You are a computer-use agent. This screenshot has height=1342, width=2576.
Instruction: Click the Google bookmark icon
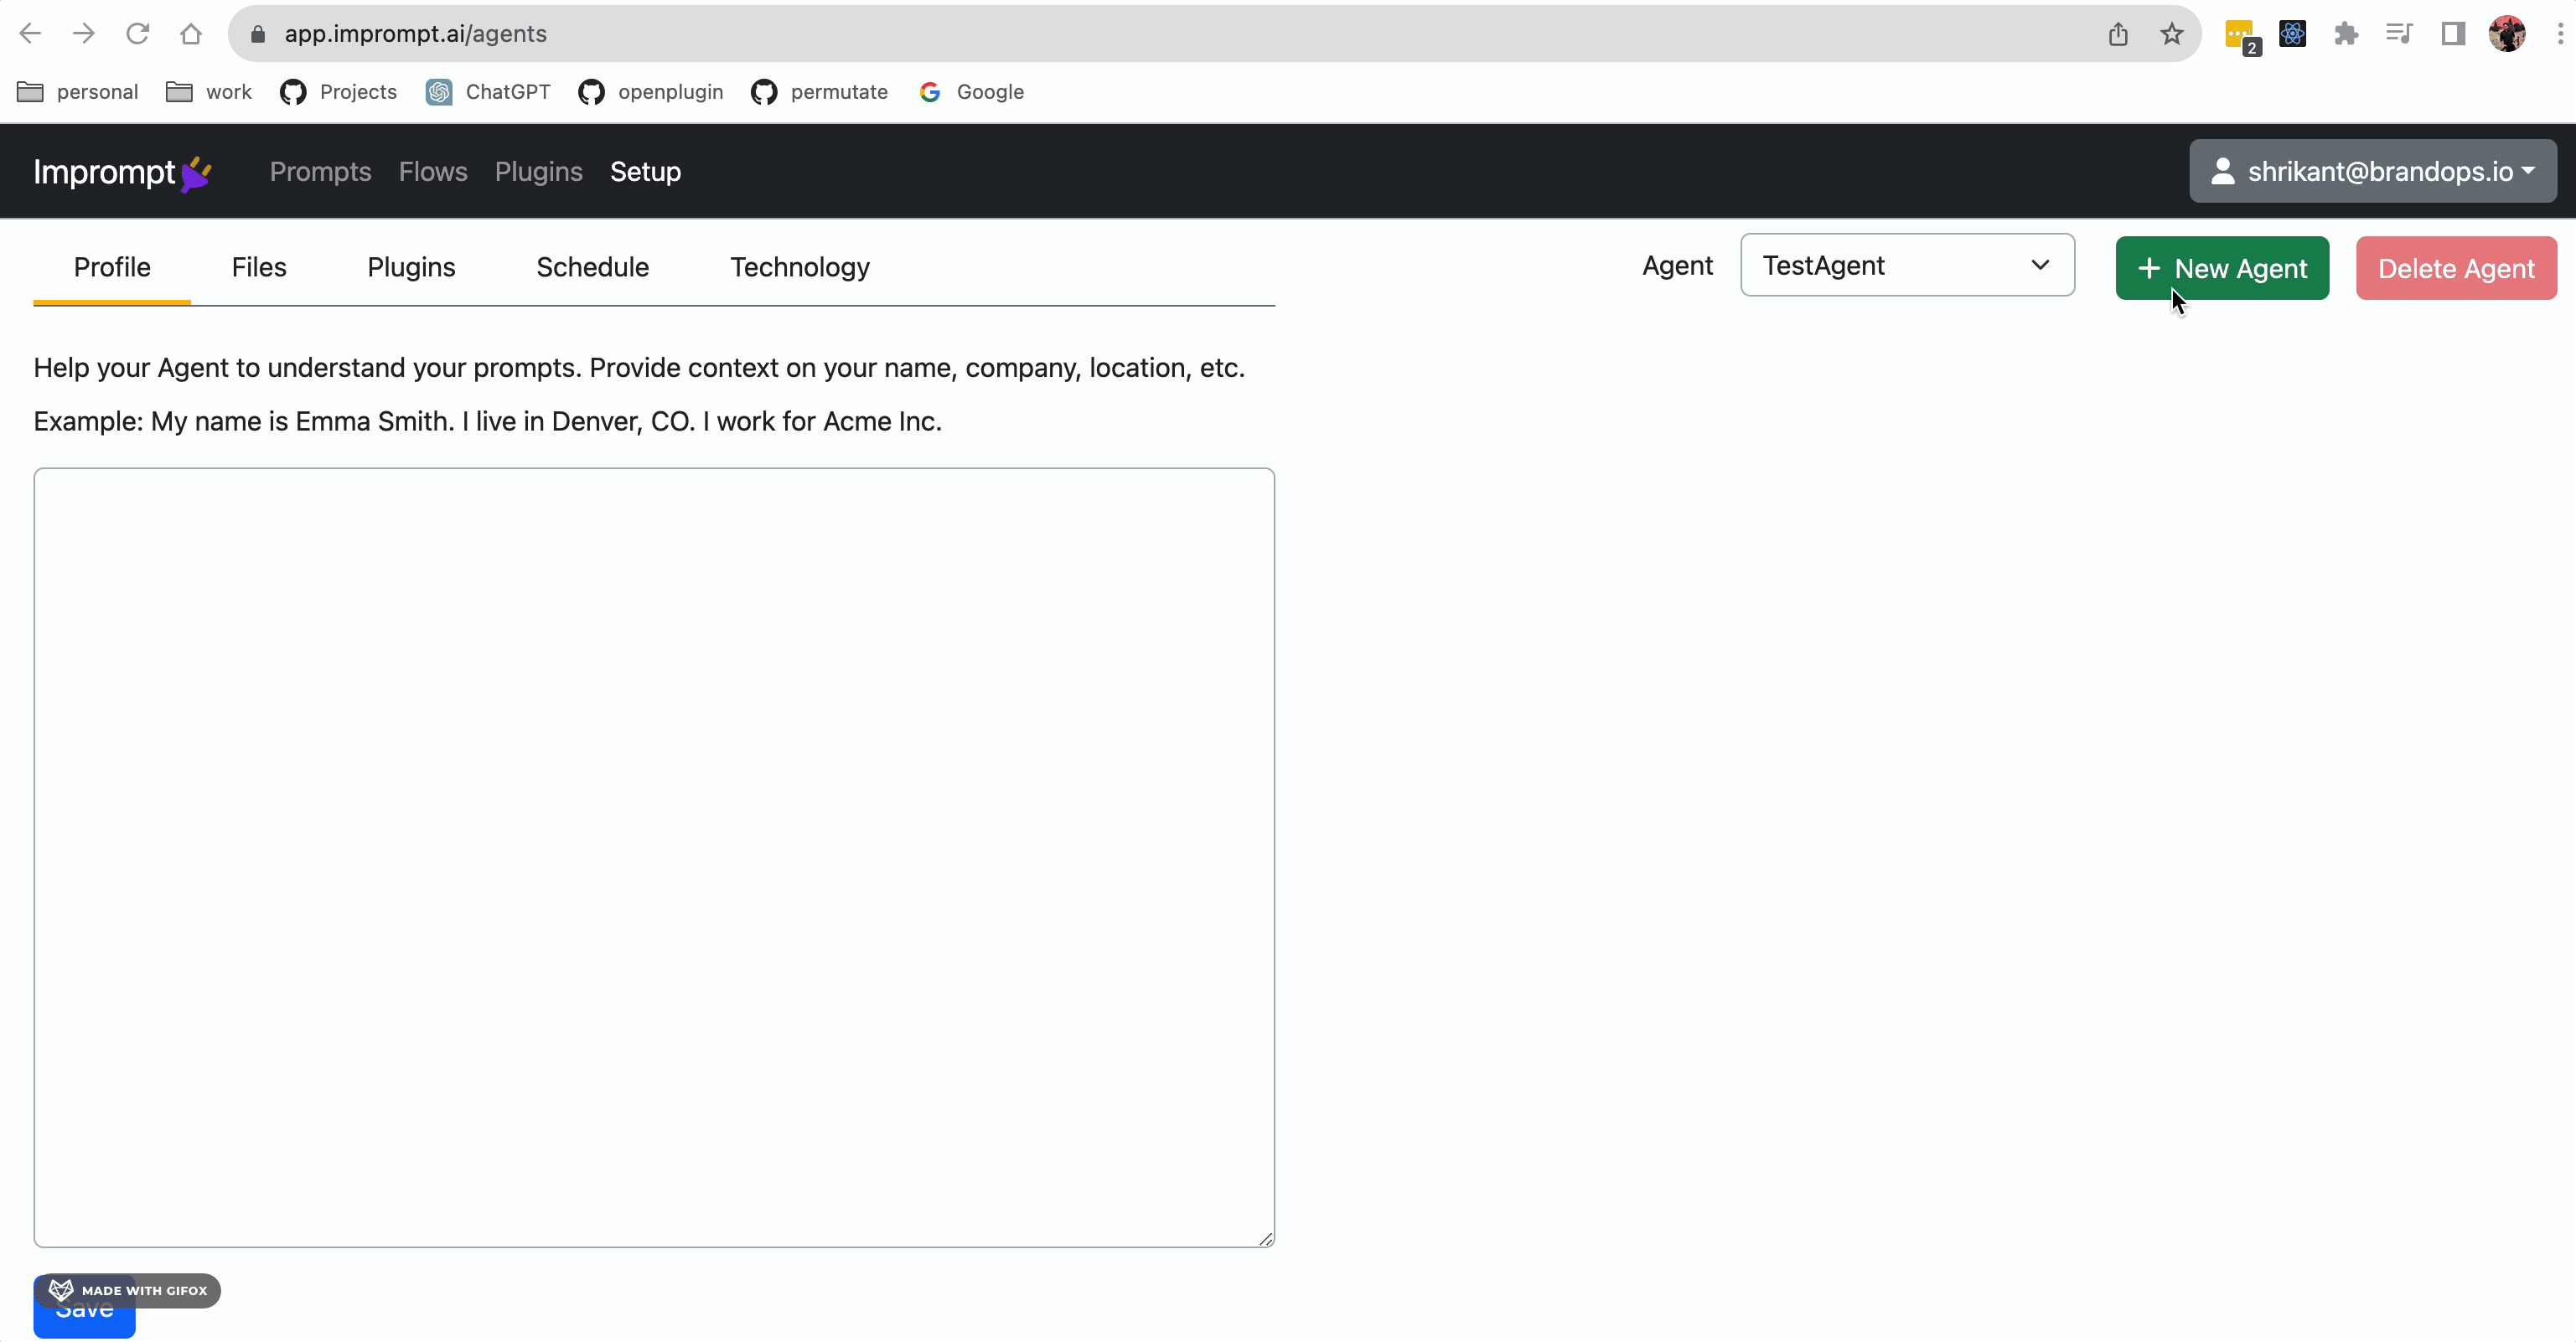[934, 92]
